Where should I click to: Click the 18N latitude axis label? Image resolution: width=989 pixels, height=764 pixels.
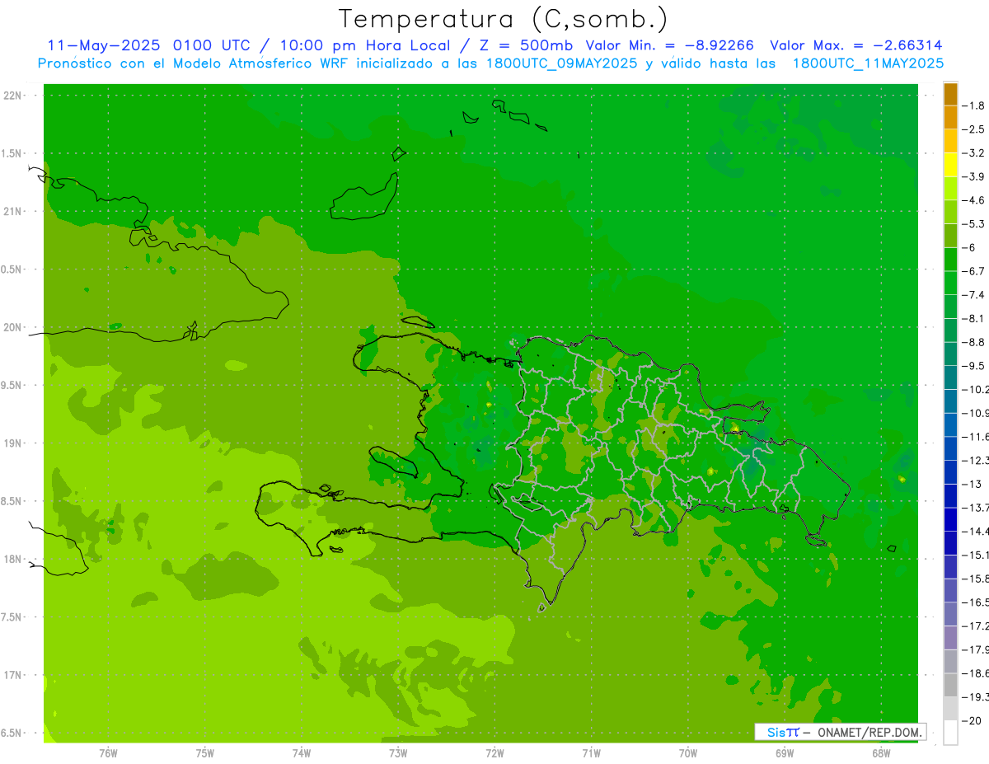pyautogui.click(x=14, y=559)
